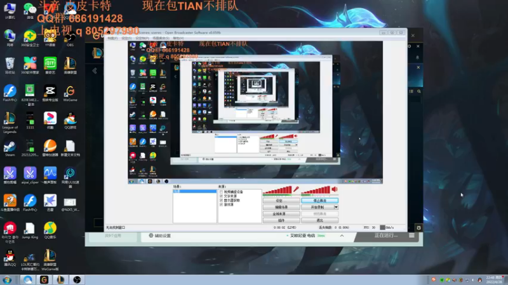Launch the Leishen accelerator orange globe shortcut
The width and height of the screenshot is (508, 285).
(50, 148)
